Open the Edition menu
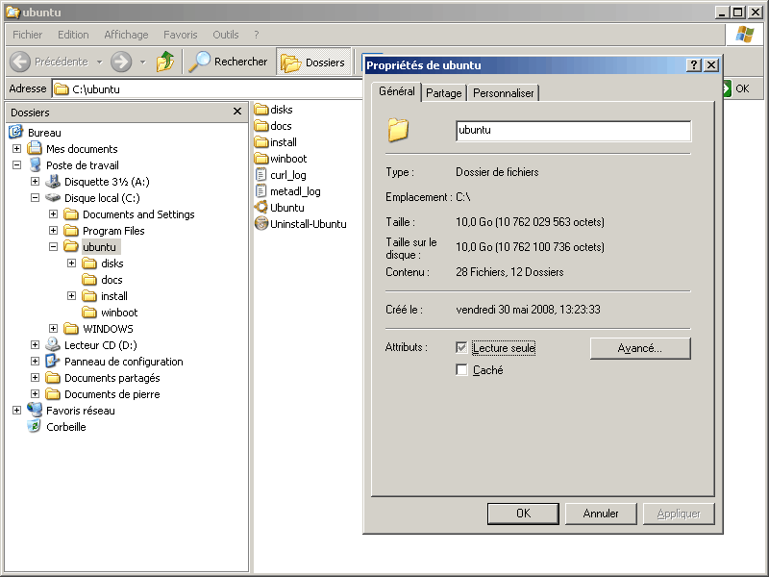Viewport: 769px width, 577px height. [x=73, y=35]
